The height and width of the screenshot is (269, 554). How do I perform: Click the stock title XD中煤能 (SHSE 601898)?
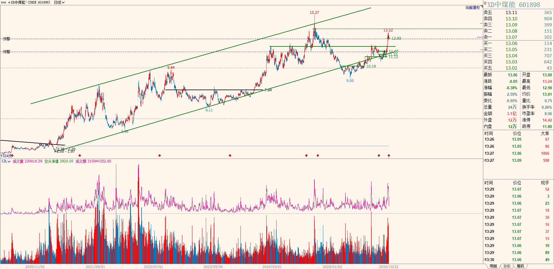click(x=31, y=2)
